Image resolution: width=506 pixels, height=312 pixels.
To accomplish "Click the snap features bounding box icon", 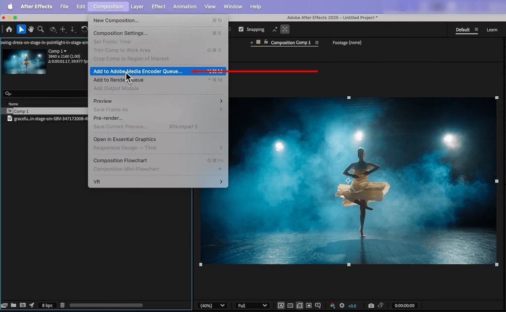I will [285, 29].
